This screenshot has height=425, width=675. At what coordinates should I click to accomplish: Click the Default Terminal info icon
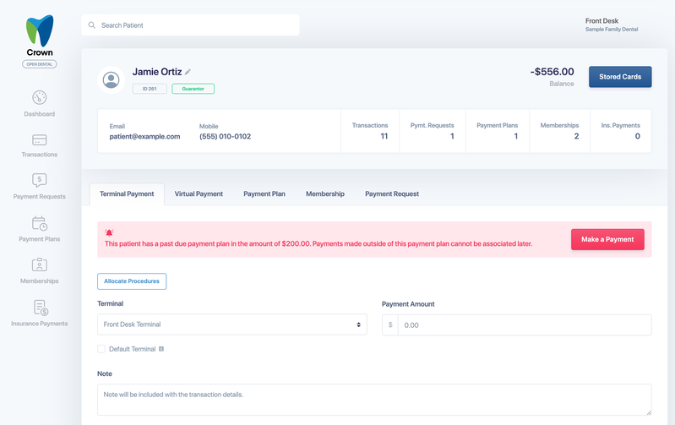(x=161, y=349)
